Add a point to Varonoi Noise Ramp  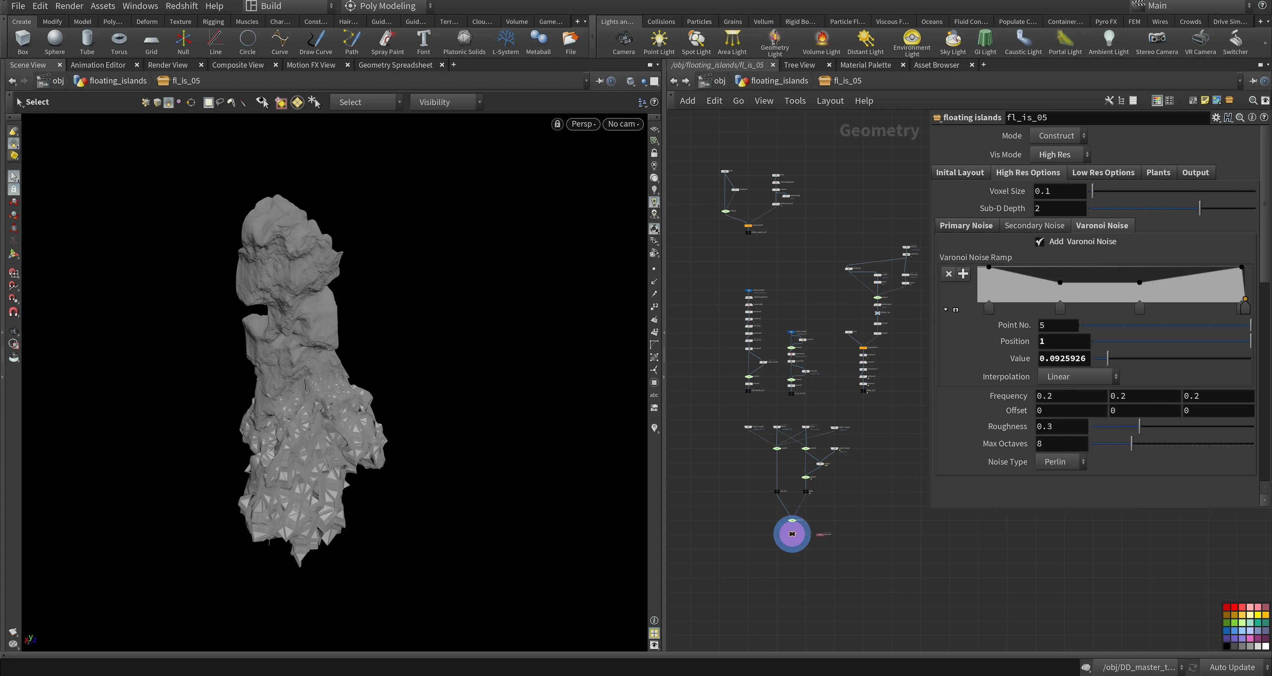(x=963, y=274)
